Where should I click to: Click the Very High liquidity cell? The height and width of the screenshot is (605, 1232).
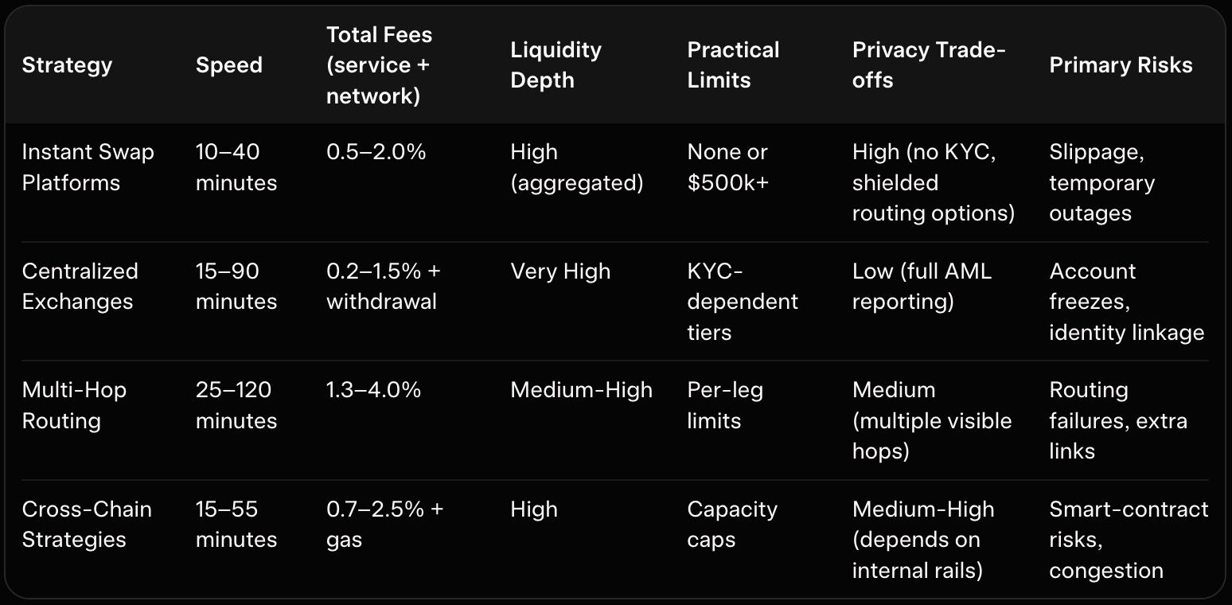(560, 271)
